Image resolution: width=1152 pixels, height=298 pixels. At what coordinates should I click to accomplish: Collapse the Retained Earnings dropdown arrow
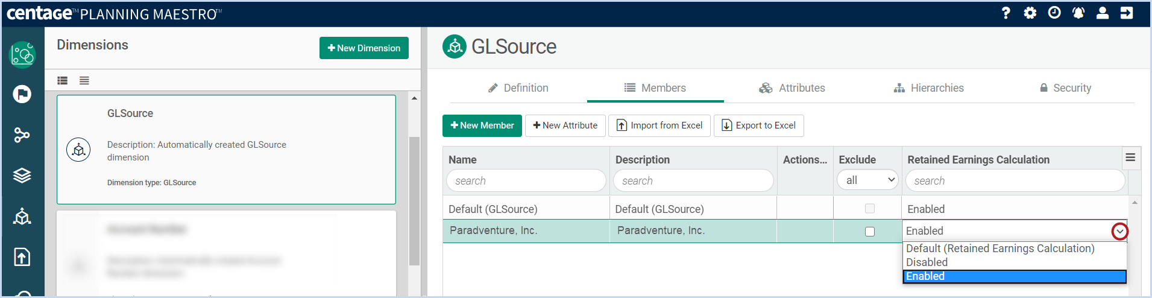pos(1119,232)
